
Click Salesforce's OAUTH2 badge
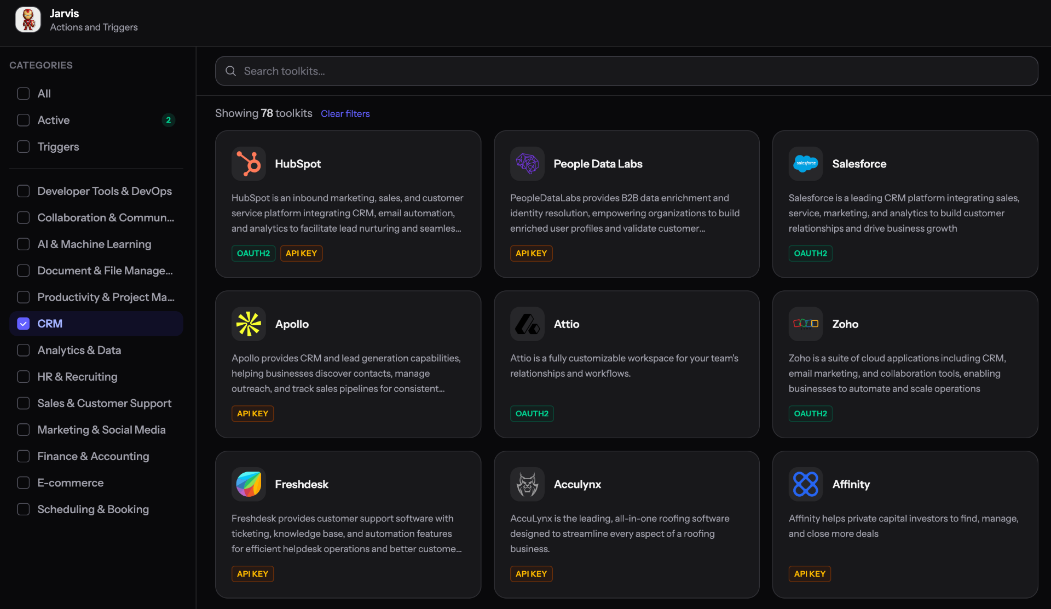point(811,253)
